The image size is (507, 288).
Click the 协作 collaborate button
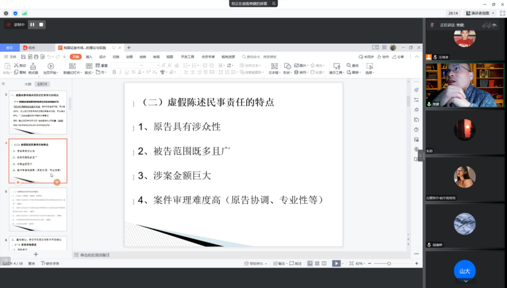(383, 57)
